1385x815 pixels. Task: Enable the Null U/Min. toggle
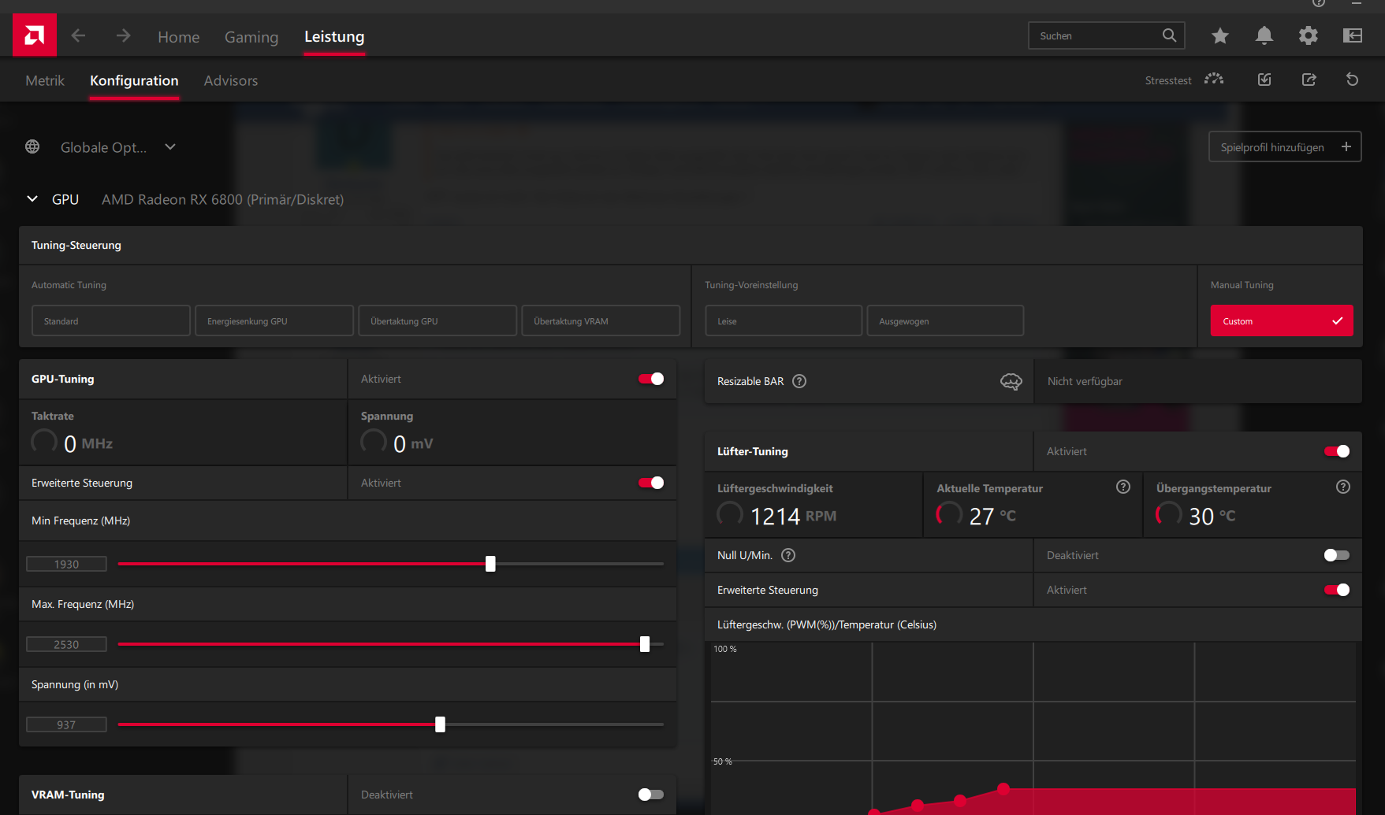click(x=1337, y=555)
